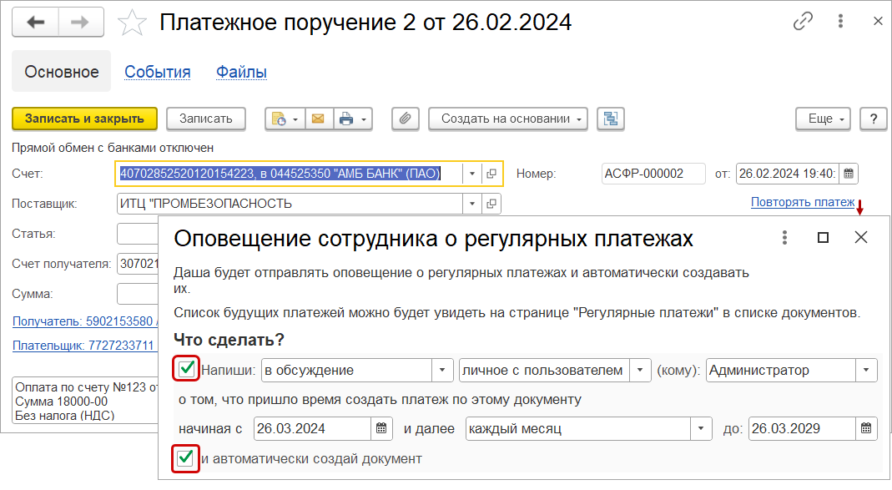Image resolution: width=892 pixels, height=490 pixels.
Task: Expand the каждый месяц frequency dropdown
Action: [701, 428]
